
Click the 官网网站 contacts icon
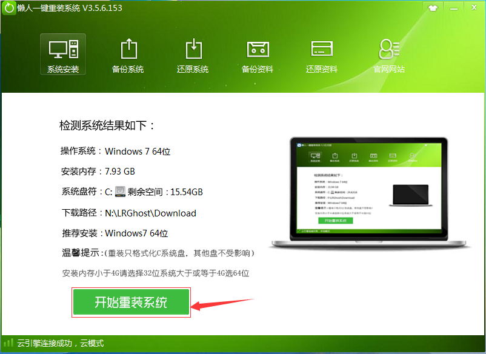(x=388, y=48)
